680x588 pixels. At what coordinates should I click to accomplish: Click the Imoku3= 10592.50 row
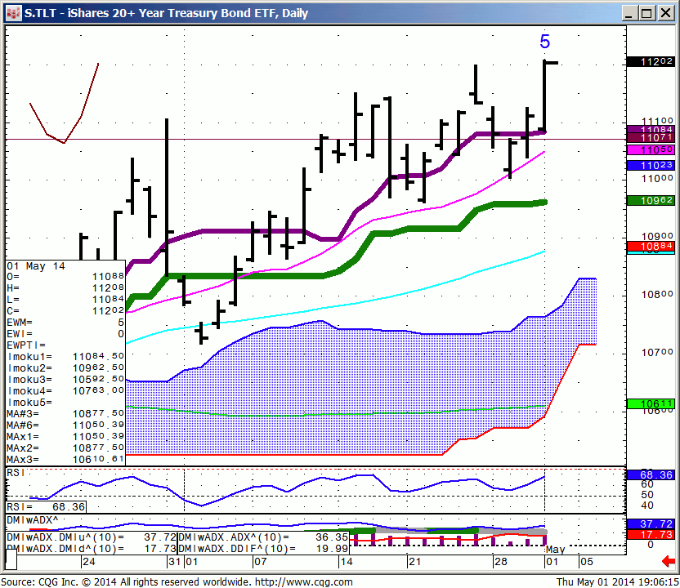pyautogui.click(x=65, y=380)
